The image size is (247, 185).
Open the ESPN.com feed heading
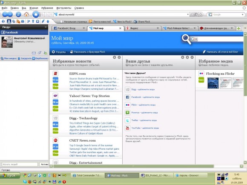tap(78, 74)
